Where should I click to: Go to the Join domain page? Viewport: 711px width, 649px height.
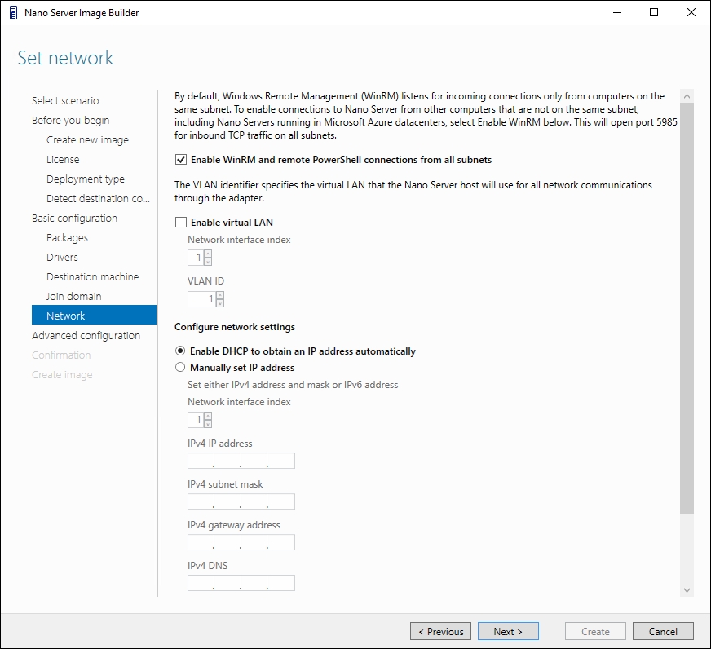(x=73, y=296)
